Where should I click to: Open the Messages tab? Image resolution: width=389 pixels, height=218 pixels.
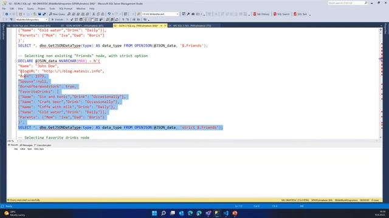[x=26, y=145]
